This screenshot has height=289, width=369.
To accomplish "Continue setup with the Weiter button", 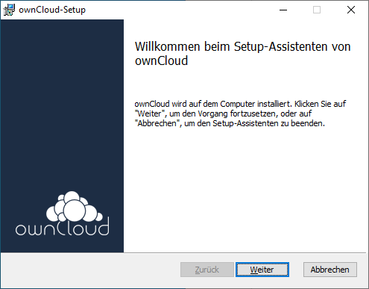I will (262, 270).
